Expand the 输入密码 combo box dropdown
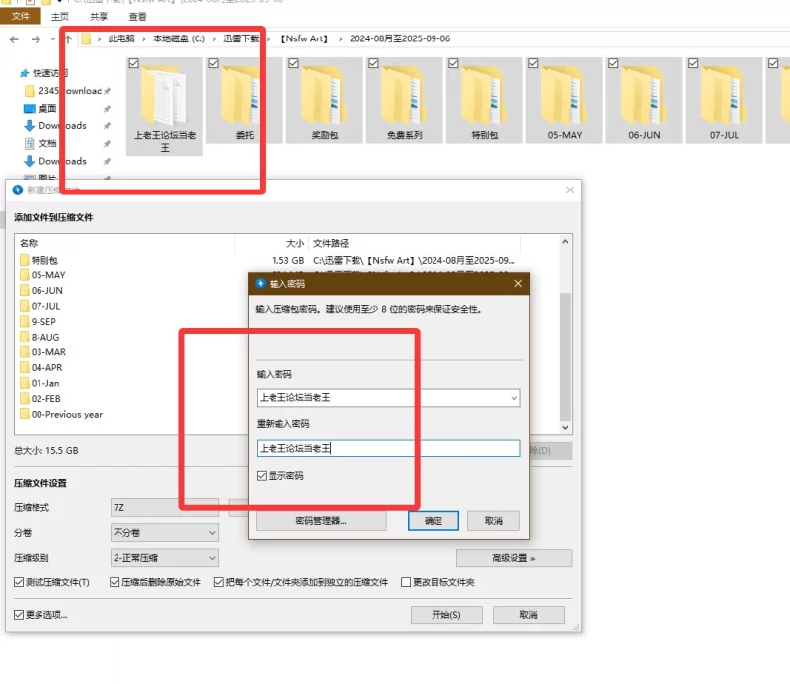The width and height of the screenshot is (790, 684). pos(513,398)
